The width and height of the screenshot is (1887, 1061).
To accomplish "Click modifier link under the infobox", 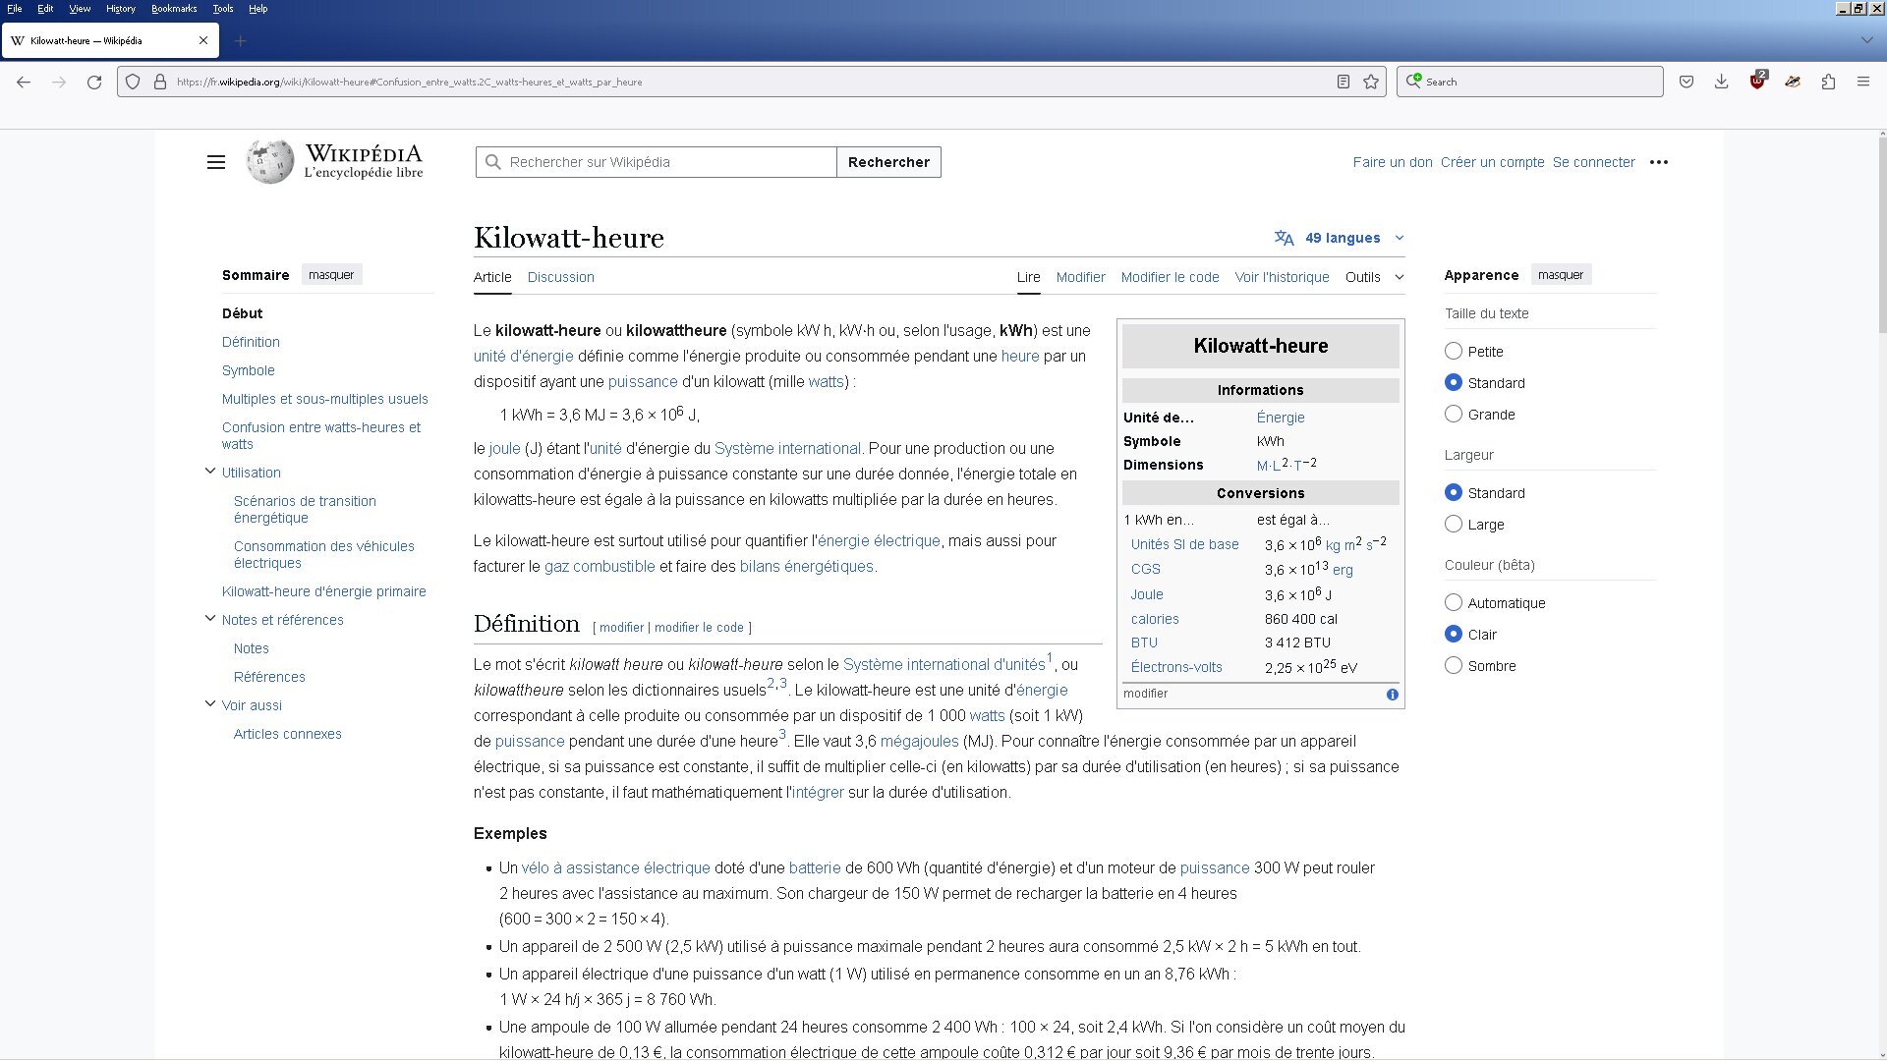I will [x=1145, y=694].
